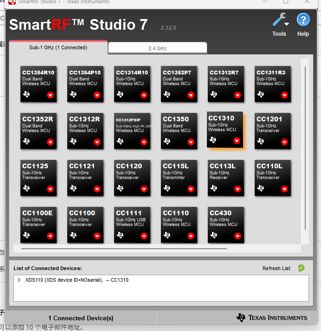This screenshot has width=321, height=331.
Task: Select the CC1352P7 device tile
Action: [179, 84]
